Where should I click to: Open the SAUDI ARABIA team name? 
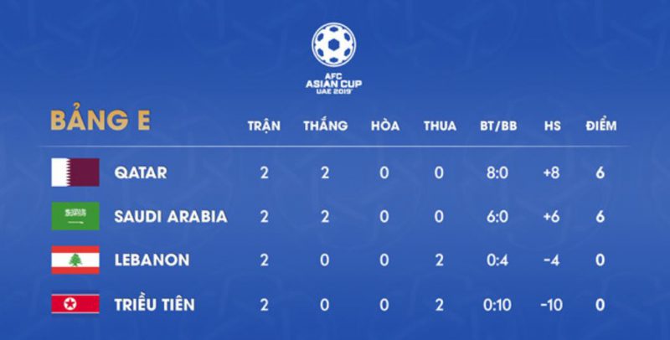[x=171, y=217]
